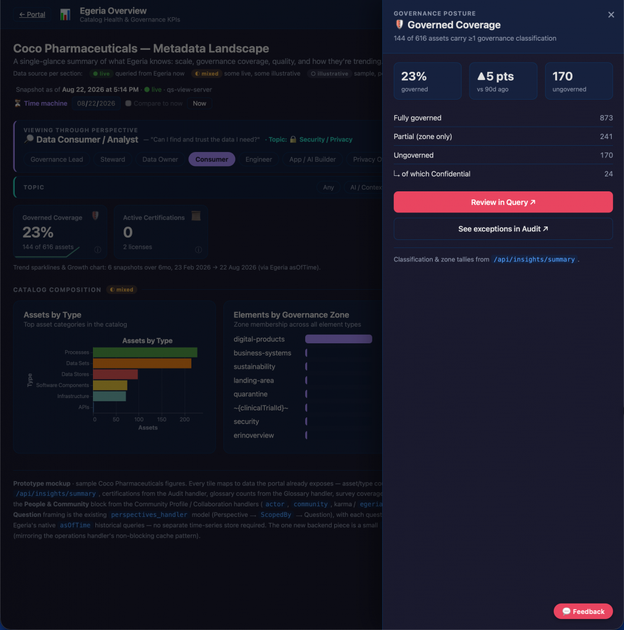Select the Steward perspective

113,159
